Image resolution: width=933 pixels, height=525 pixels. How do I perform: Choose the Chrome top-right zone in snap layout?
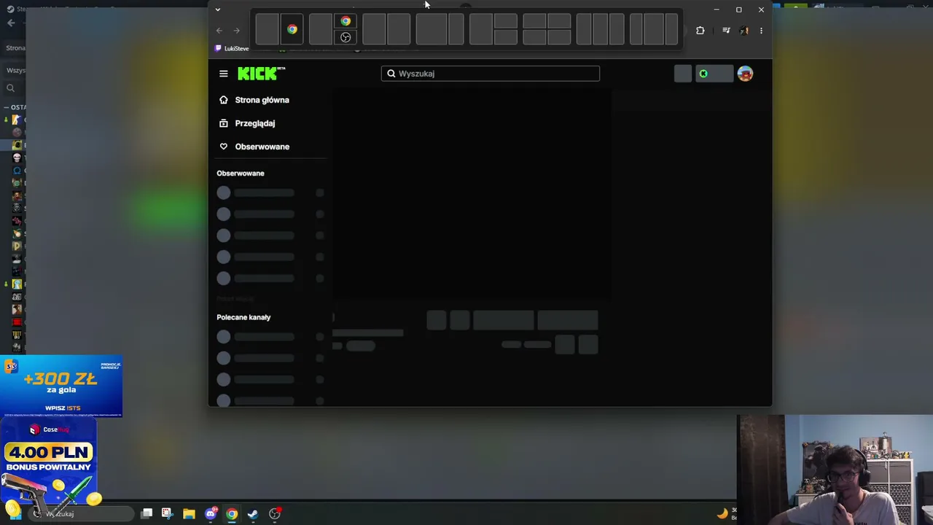coord(346,21)
